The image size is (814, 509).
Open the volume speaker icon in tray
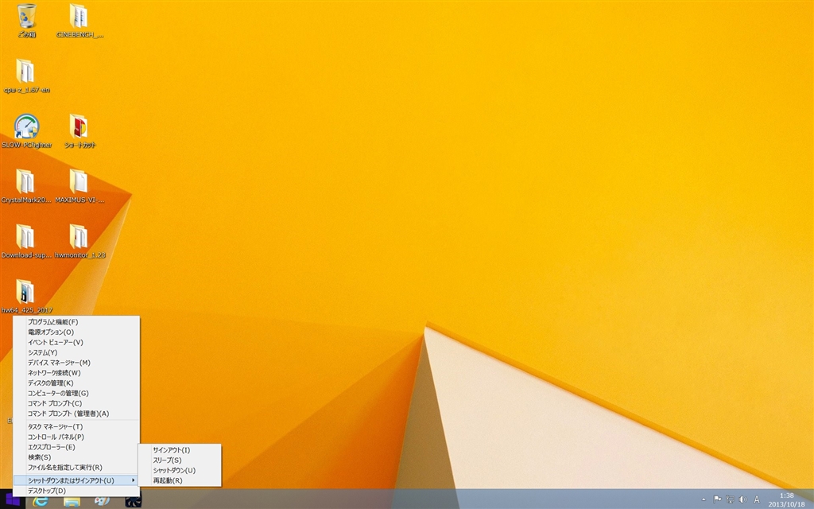(x=743, y=499)
